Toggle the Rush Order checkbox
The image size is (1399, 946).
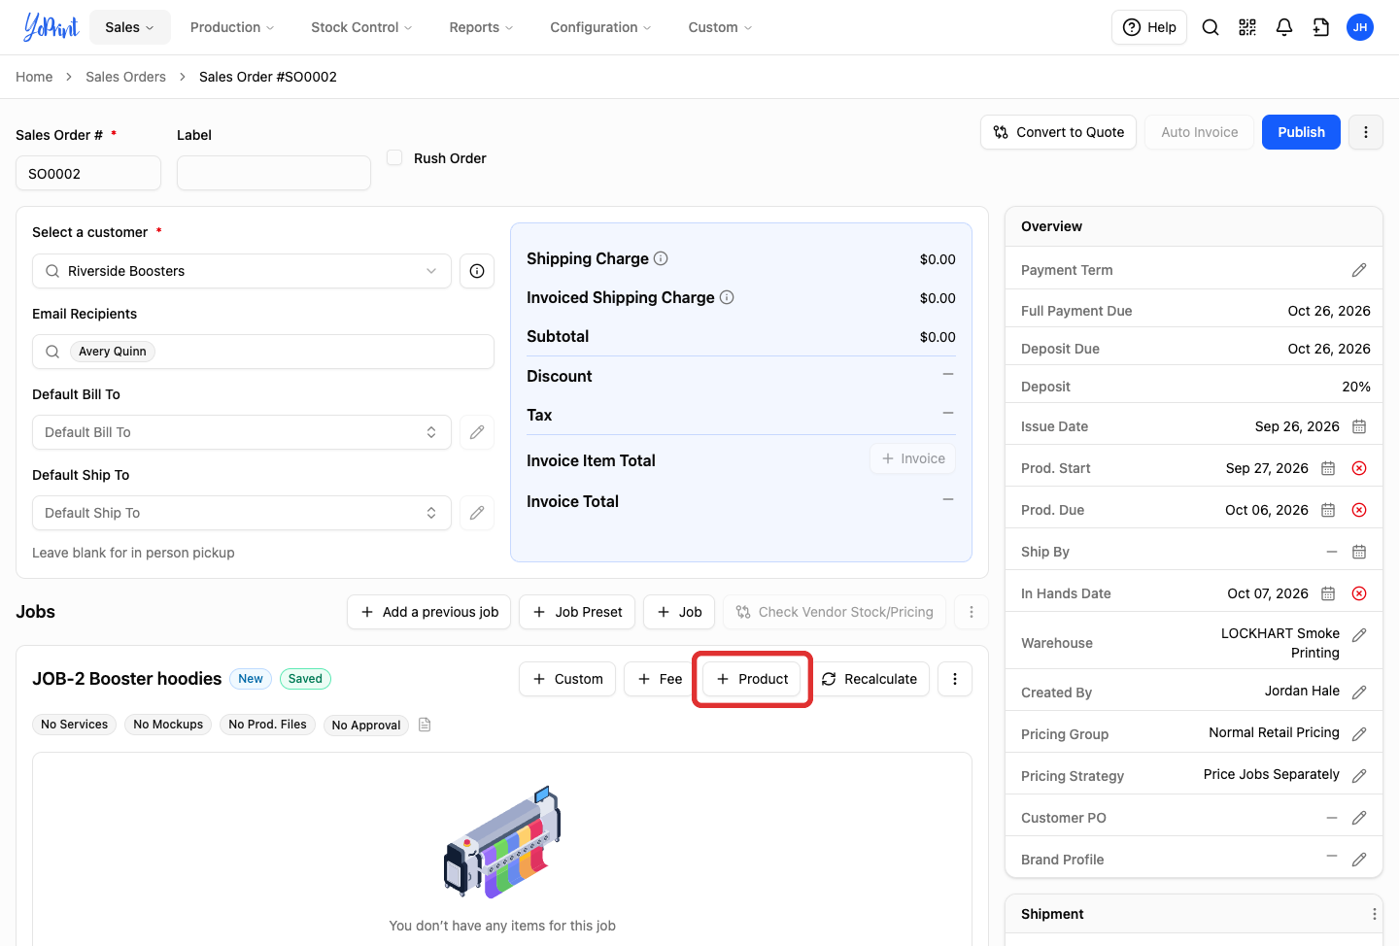point(394,157)
